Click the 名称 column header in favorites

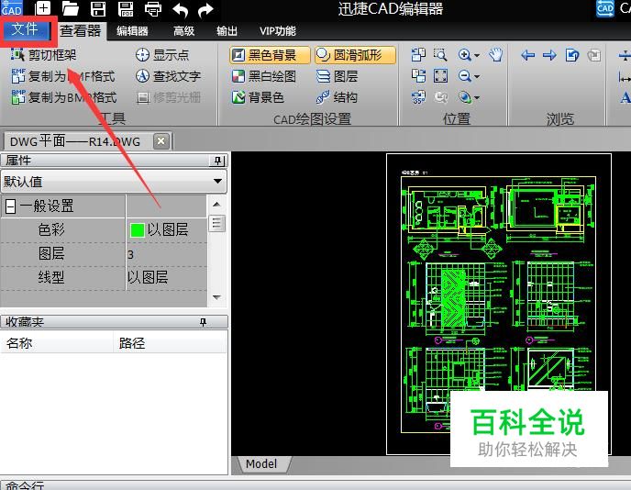click(x=57, y=343)
